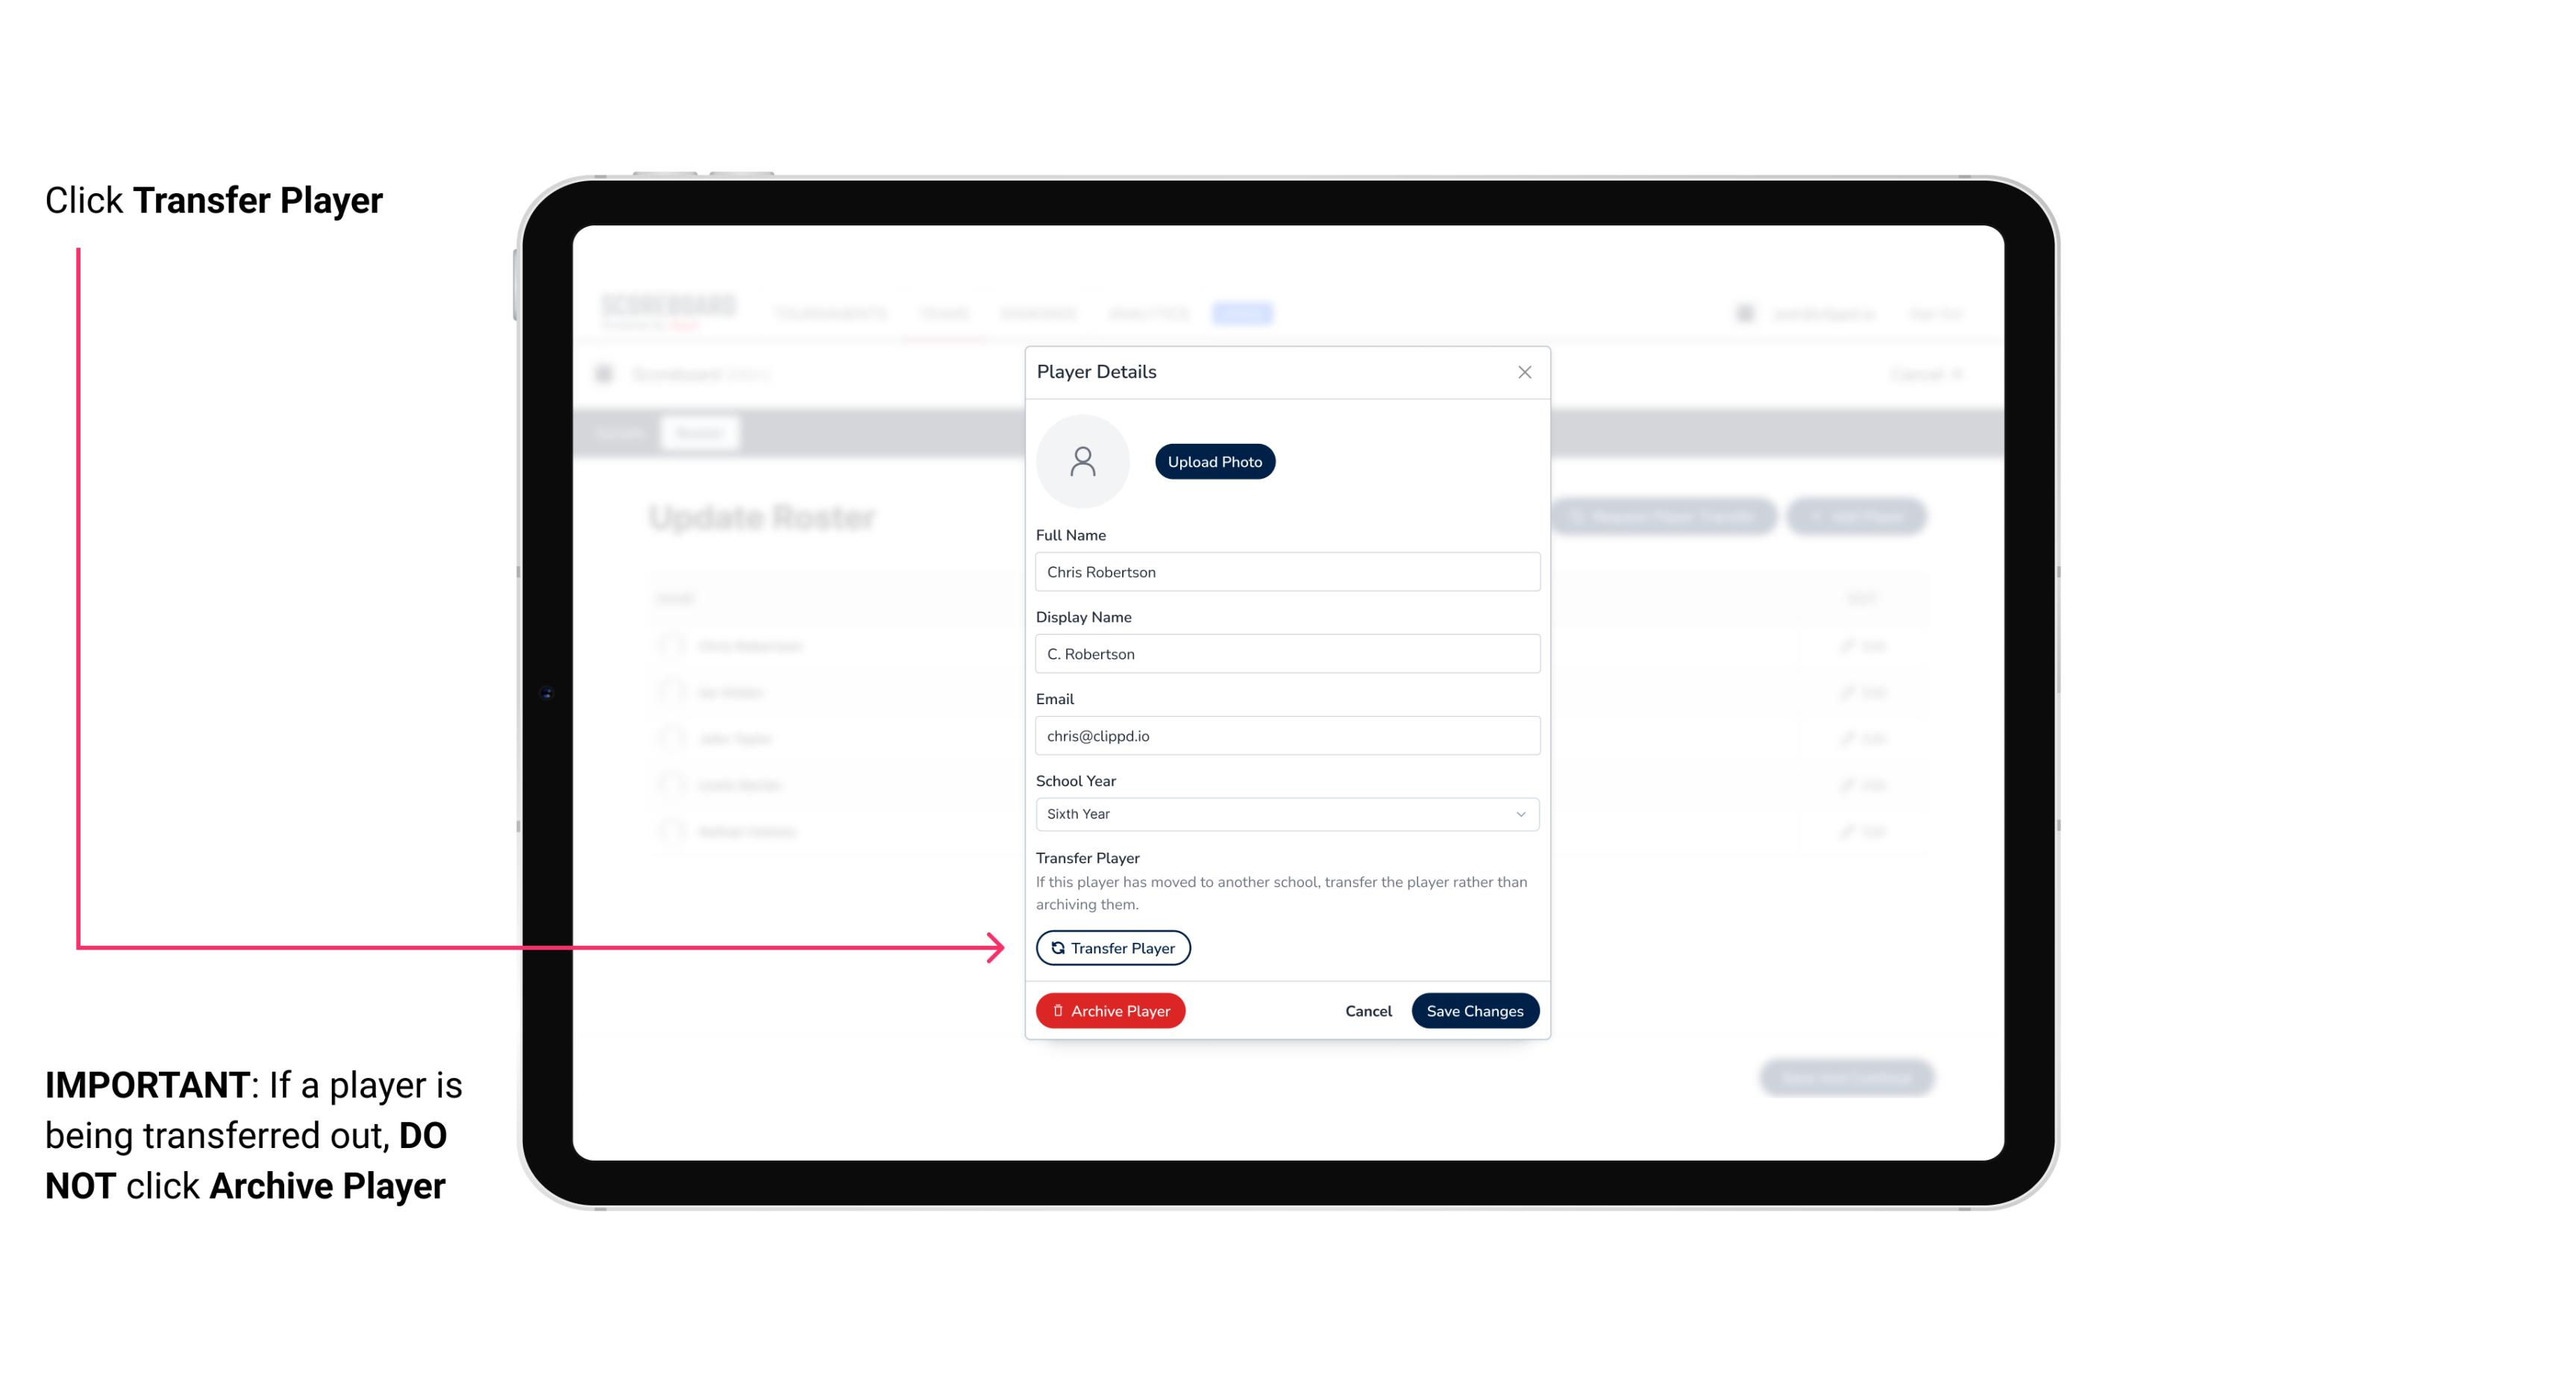Select Sixth Year from School Year dropdown
Image resolution: width=2576 pixels, height=1386 pixels.
coord(1285,812)
